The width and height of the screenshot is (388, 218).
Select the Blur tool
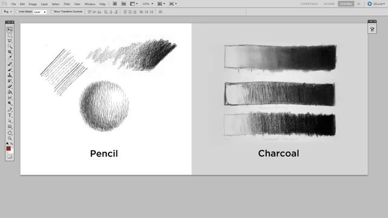click(x=10, y=97)
